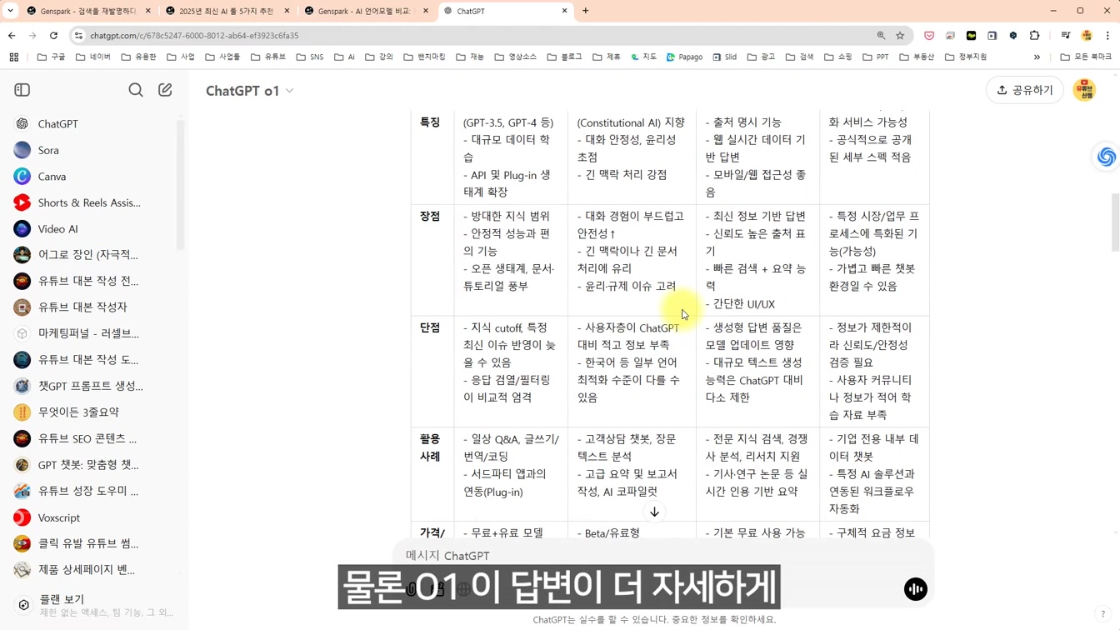
Task: Click the floating Genspark extension icon
Action: pyautogui.click(x=1106, y=157)
